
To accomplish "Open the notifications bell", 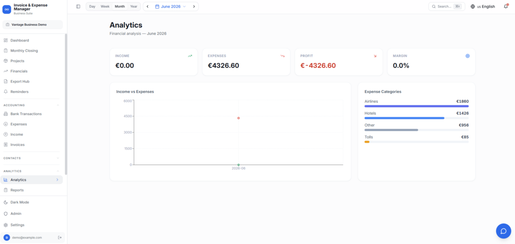I will pos(506,7).
